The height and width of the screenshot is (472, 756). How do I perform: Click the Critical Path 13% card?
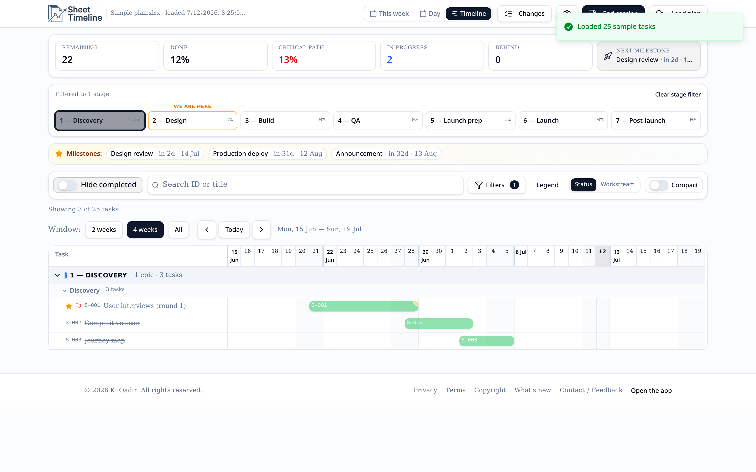pos(324,56)
